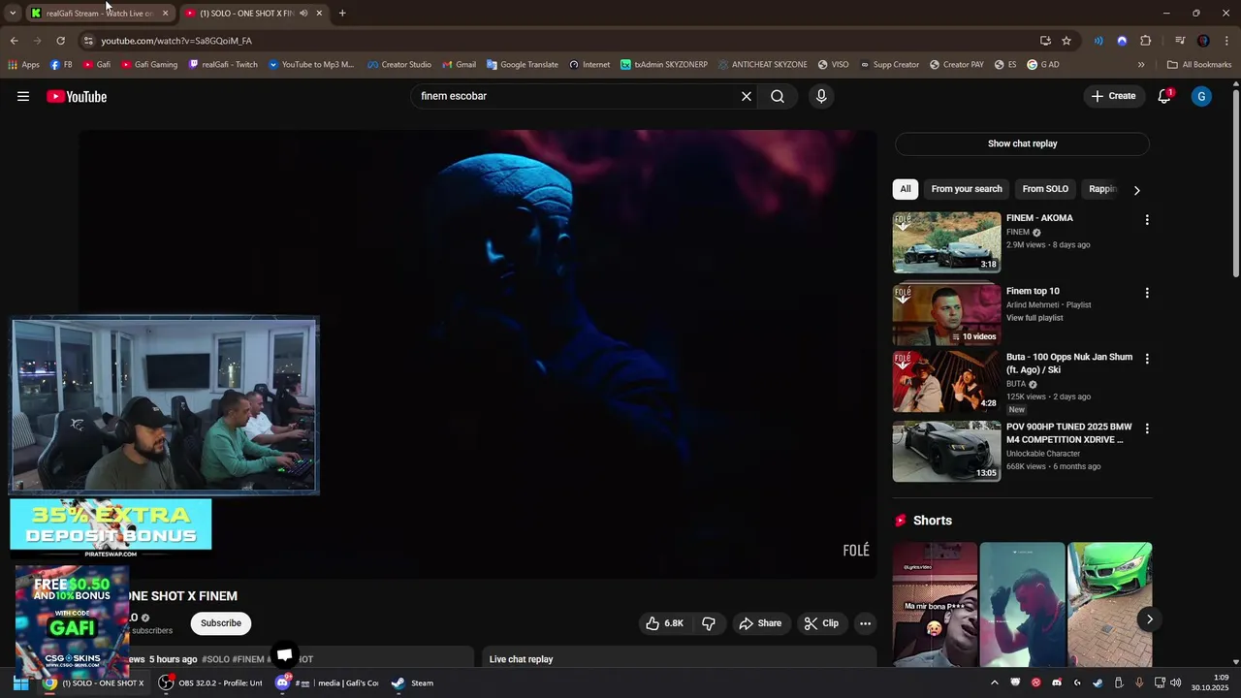The image size is (1241, 698).
Task: Start voice search with the microphone
Action: (x=821, y=96)
